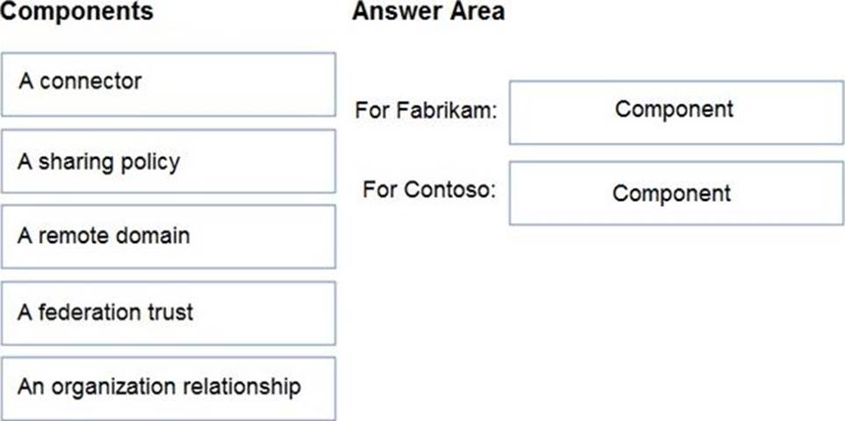The image size is (845, 421).
Task: Select the A federation trust item
Action: pyautogui.click(x=168, y=313)
